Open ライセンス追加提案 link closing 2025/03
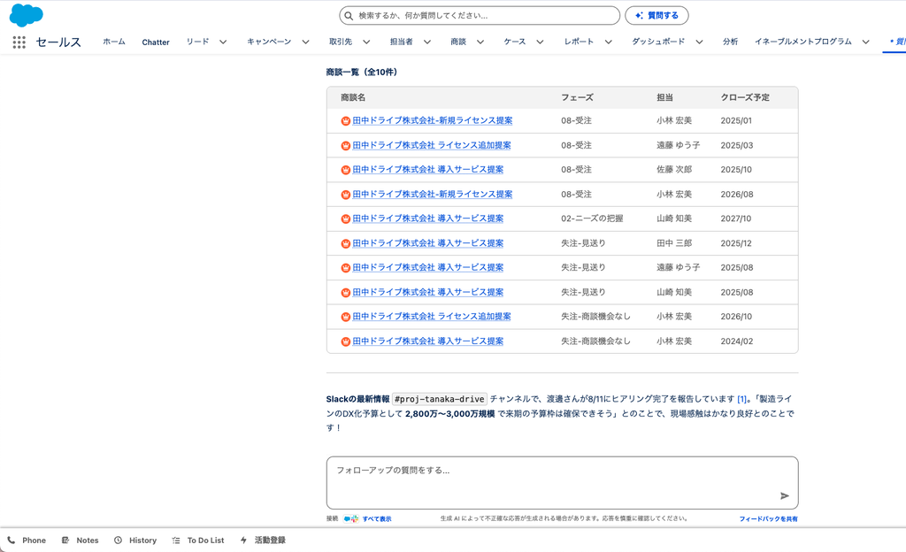Viewport: 906px width, 552px height. coord(432,145)
